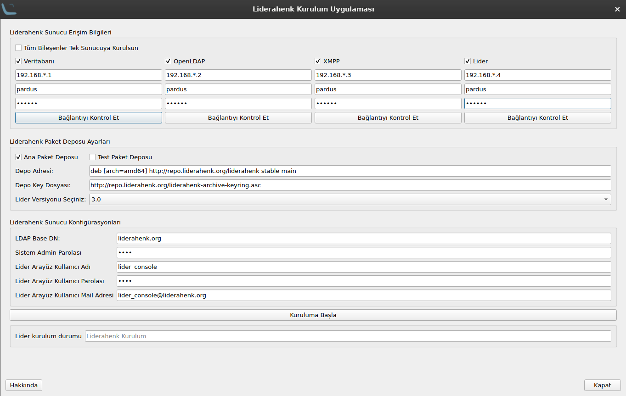The width and height of the screenshot is (626, 396).
Task: Click the Kapat button
Action: 603,385
